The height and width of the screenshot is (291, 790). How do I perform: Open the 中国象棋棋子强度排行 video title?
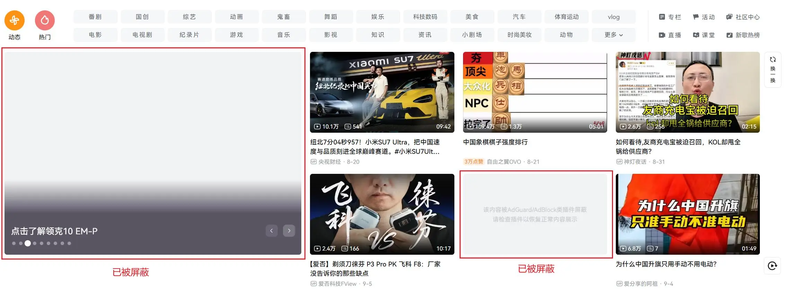point(495,142)
